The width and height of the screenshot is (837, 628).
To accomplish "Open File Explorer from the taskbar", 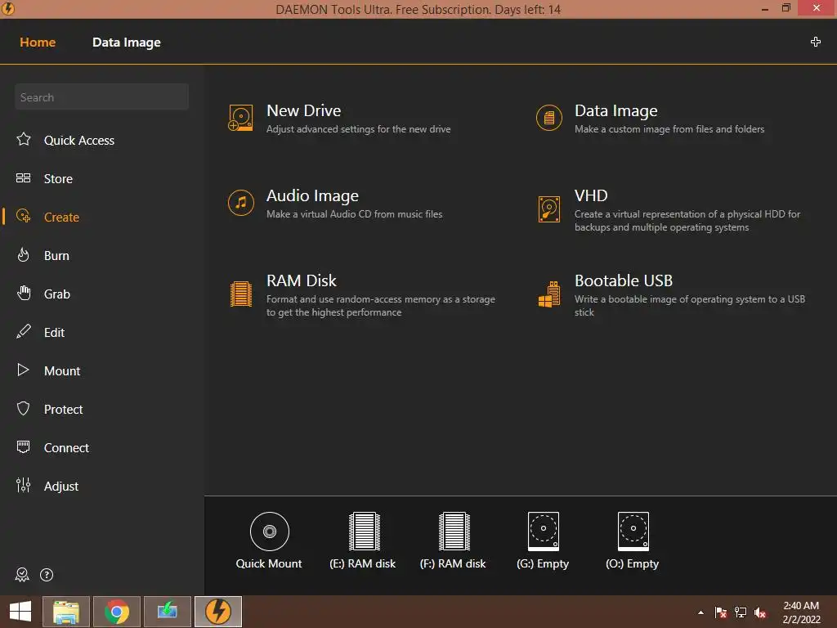I will point(66,612).
